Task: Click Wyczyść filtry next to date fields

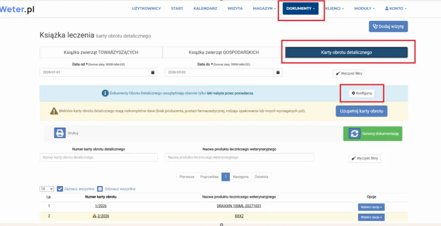Action: [349, 74]
